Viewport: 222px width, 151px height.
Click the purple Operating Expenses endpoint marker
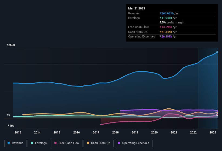217,111
